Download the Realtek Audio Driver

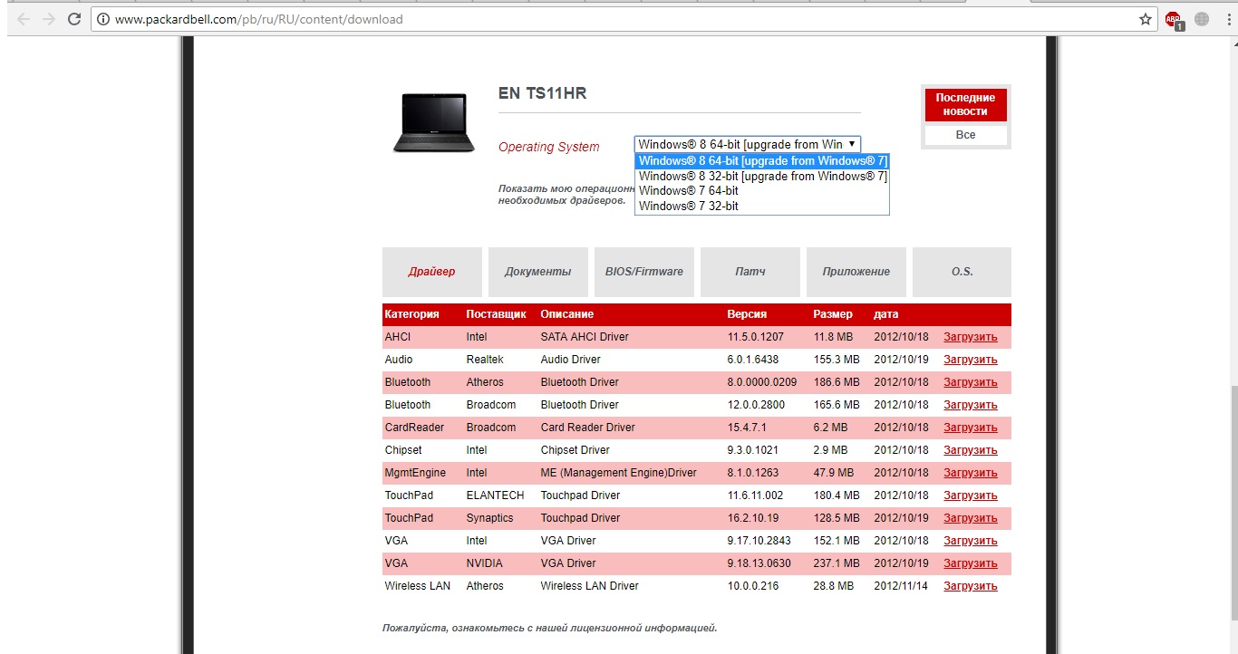tap(970, 360)
